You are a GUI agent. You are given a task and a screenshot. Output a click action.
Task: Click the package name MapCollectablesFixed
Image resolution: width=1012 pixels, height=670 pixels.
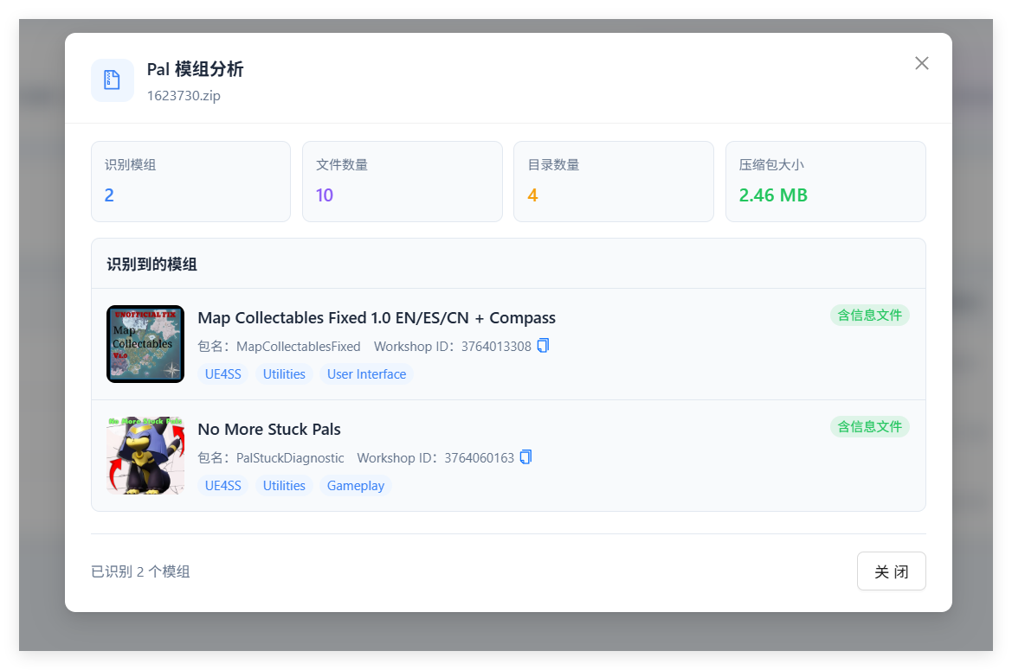click(298, 347)
